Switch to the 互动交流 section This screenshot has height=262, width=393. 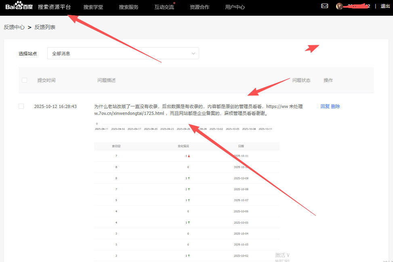click(164, 7)
